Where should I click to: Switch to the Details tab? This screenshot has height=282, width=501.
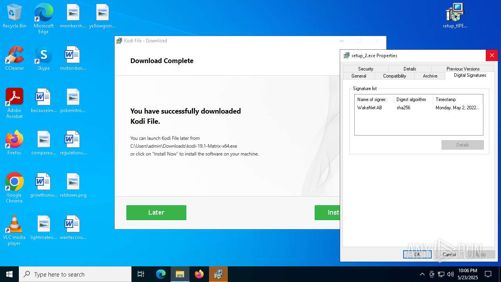[410, 69]
